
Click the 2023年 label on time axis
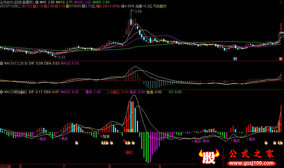coord(6,166)
